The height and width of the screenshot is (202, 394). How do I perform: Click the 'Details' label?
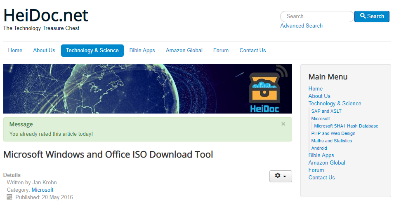click(12, 175)
